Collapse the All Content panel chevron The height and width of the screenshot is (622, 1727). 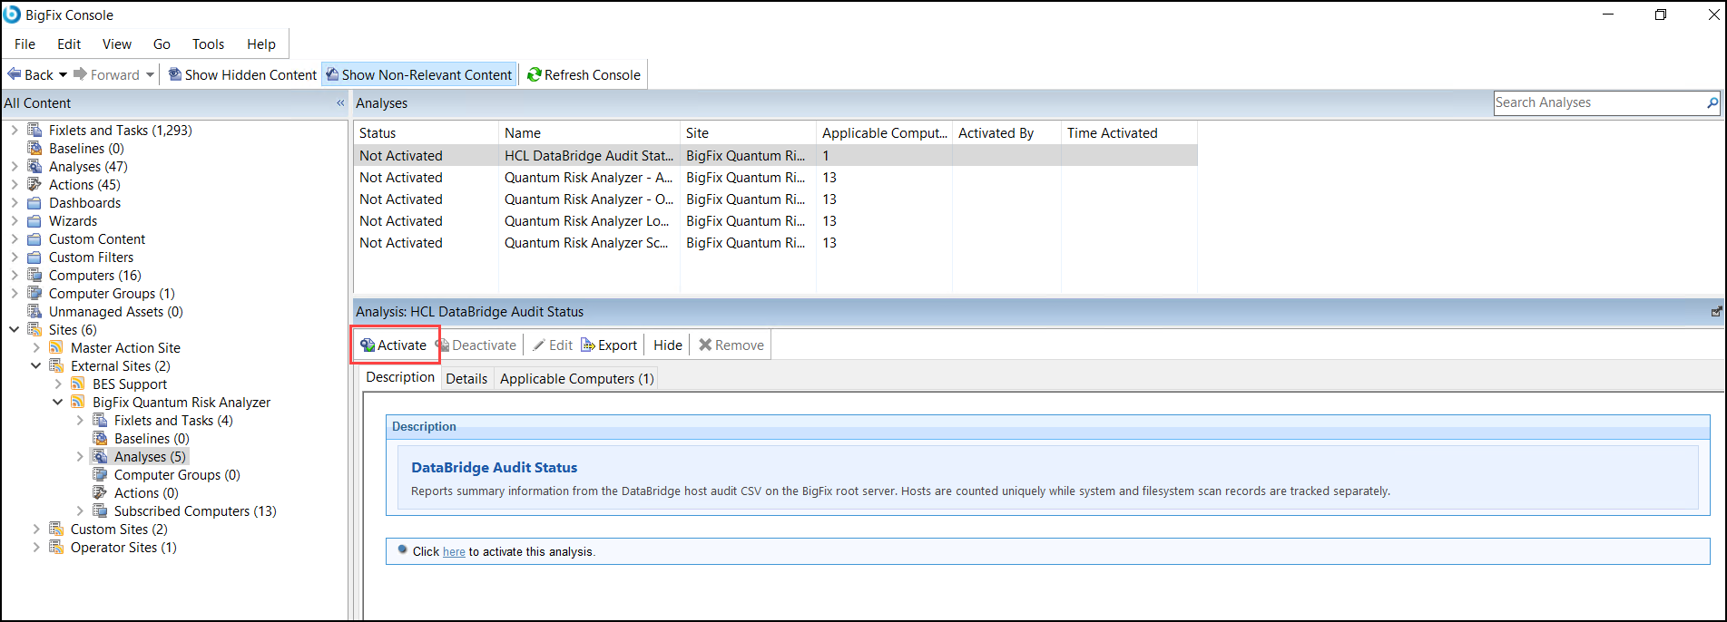coord(340,102)
